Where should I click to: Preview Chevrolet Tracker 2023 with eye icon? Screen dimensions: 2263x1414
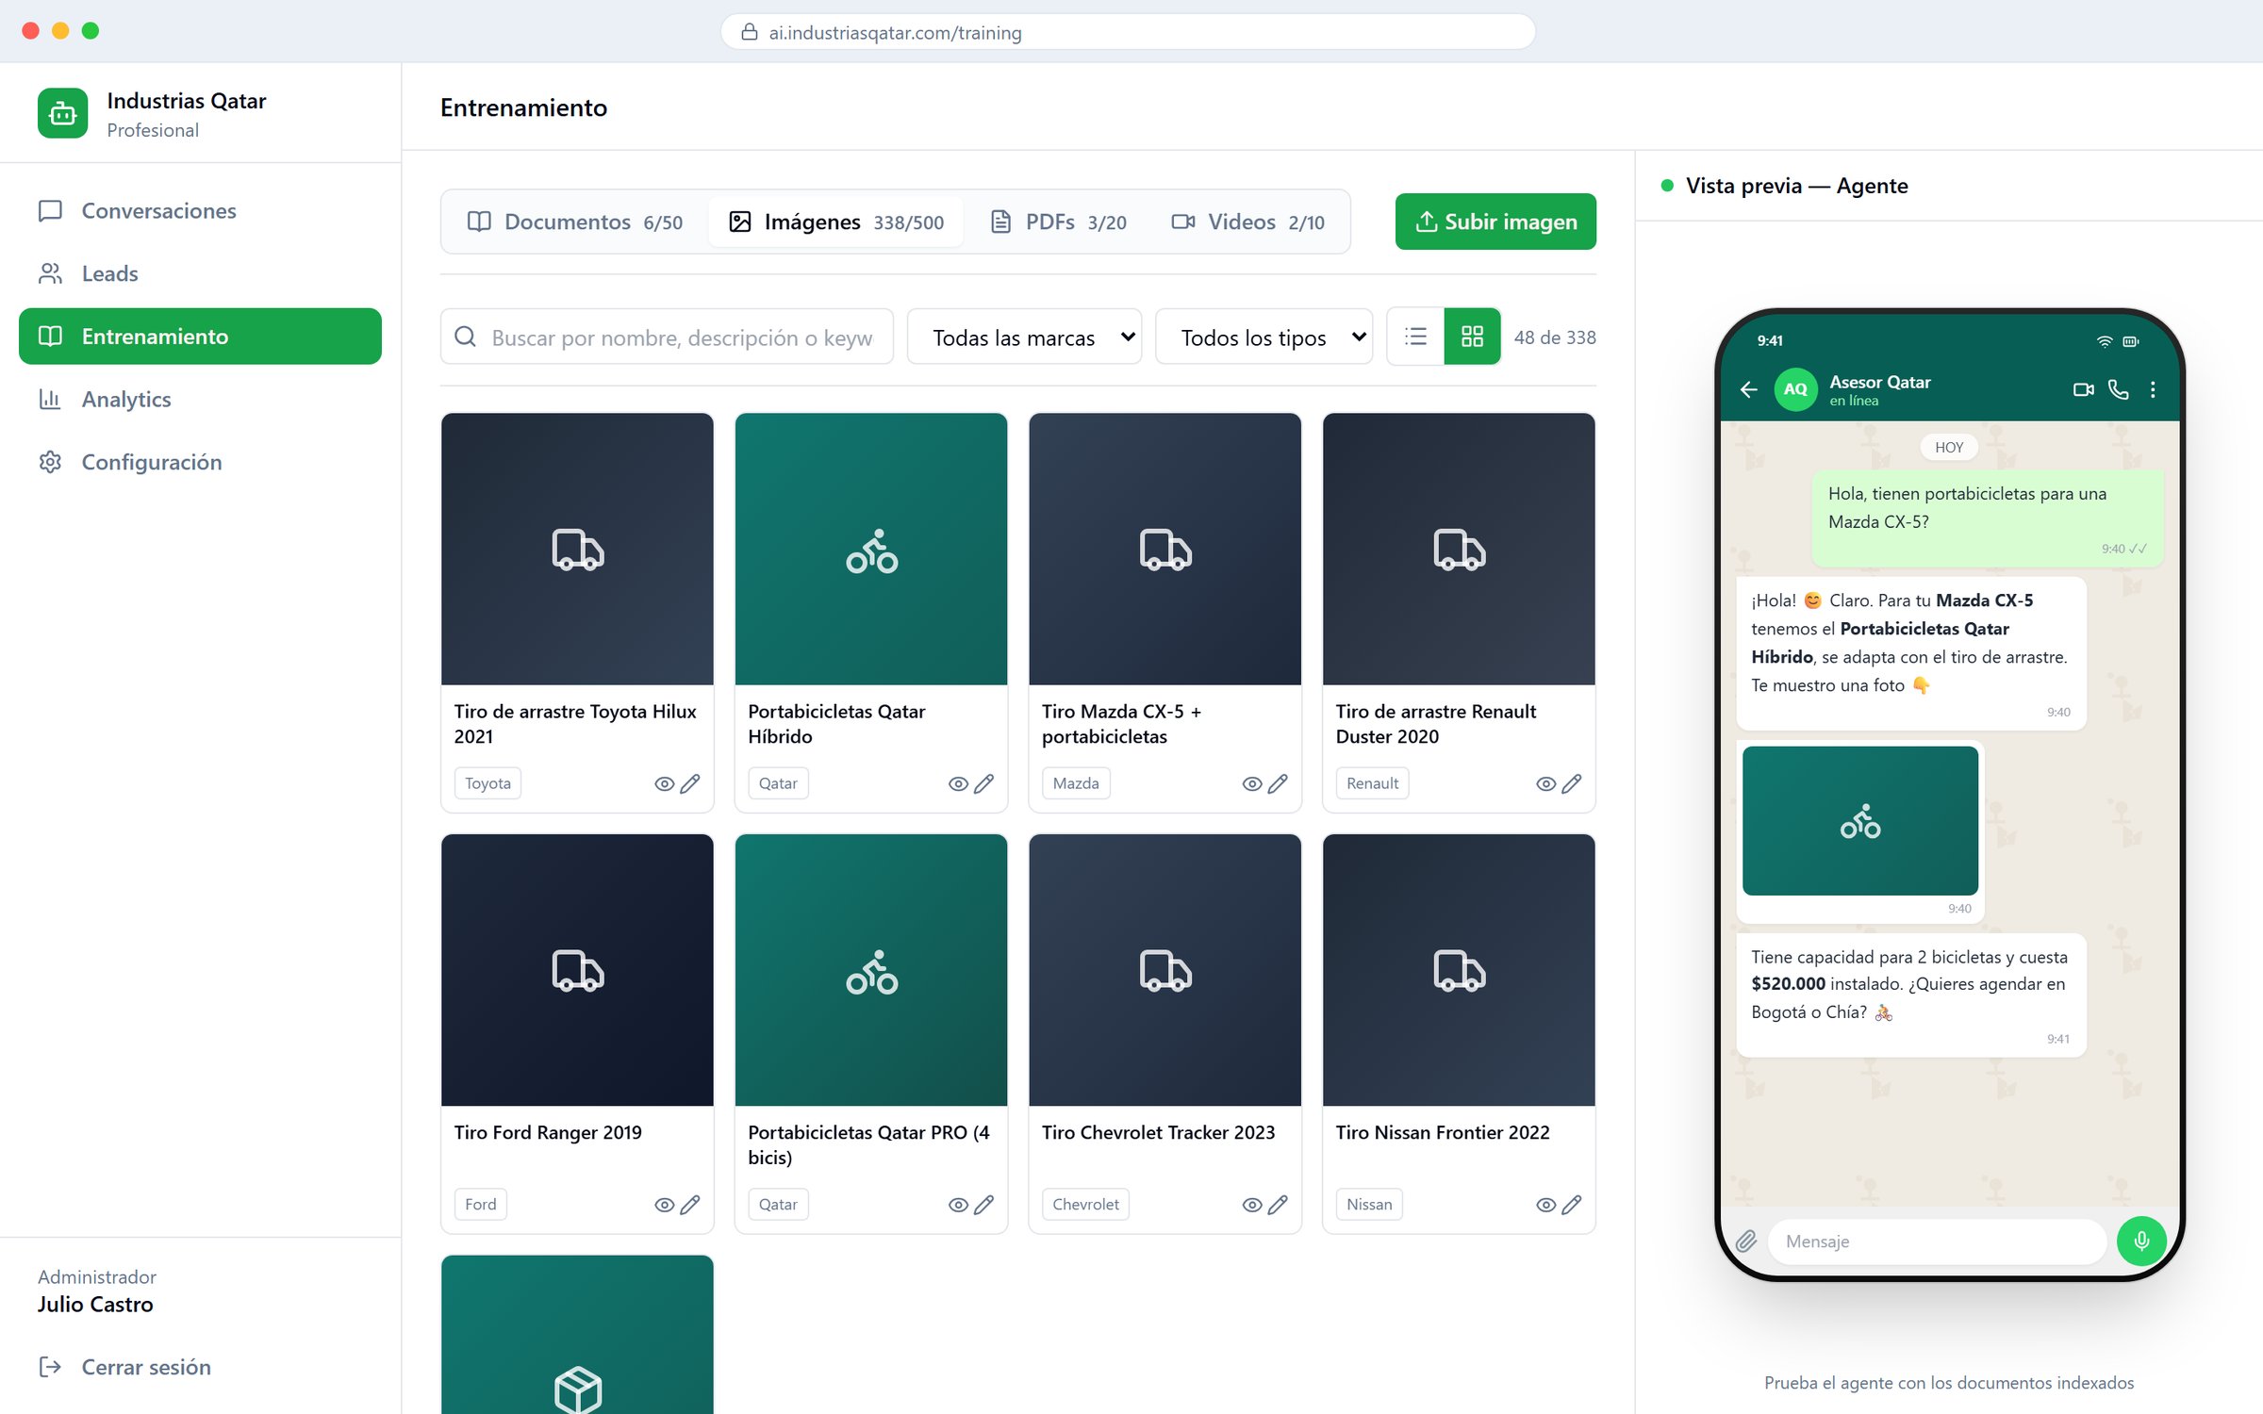point(1252,1205)
